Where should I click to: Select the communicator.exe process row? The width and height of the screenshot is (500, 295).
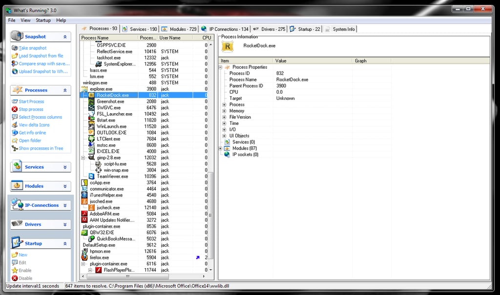point(144,189)
